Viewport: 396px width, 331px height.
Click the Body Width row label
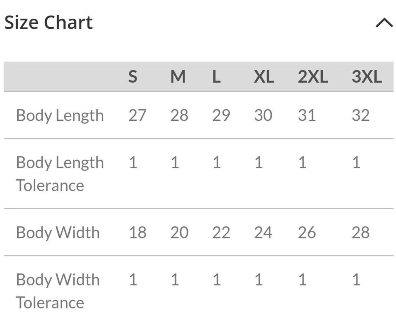pos(58,233)
